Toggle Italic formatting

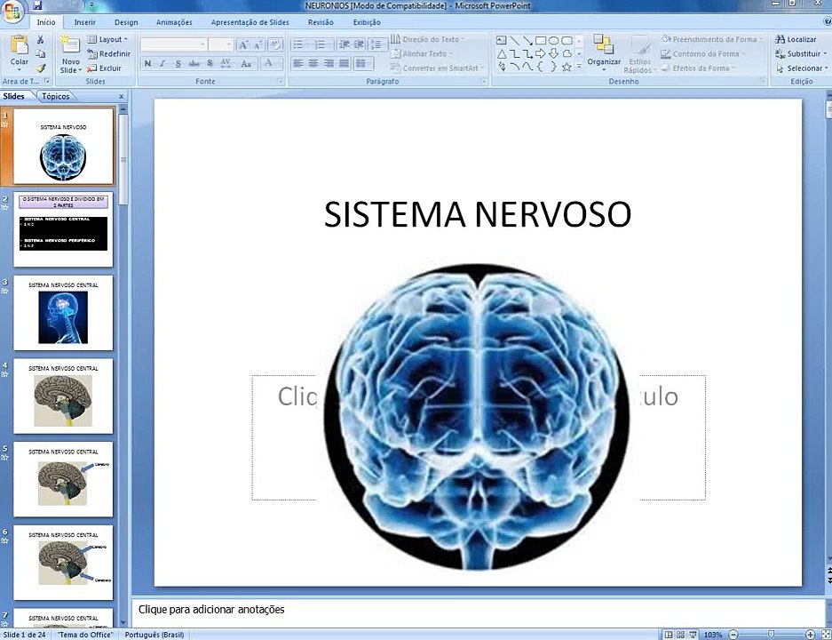click(162, 64)
